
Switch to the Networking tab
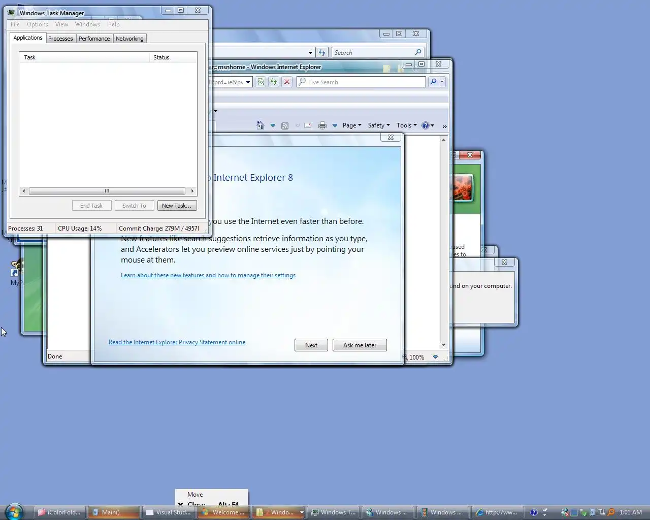point(129,39)
